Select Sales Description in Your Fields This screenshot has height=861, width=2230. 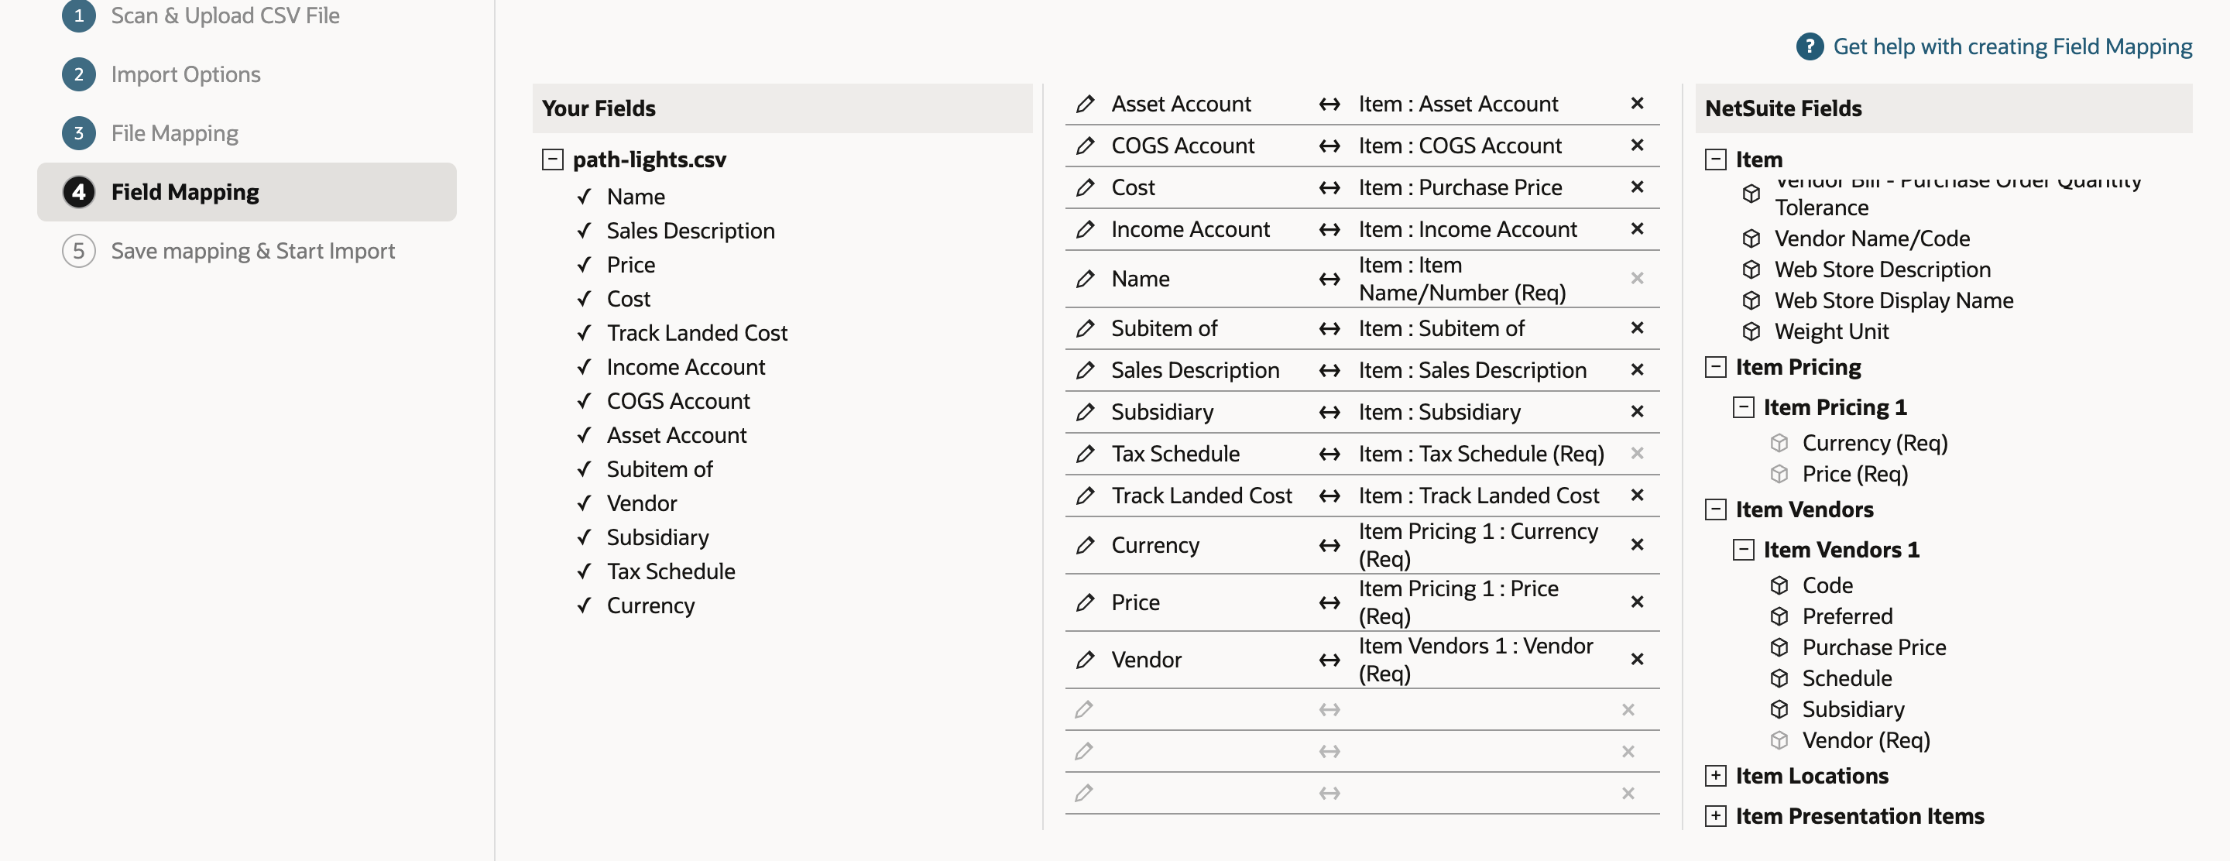tap(690, 231)
